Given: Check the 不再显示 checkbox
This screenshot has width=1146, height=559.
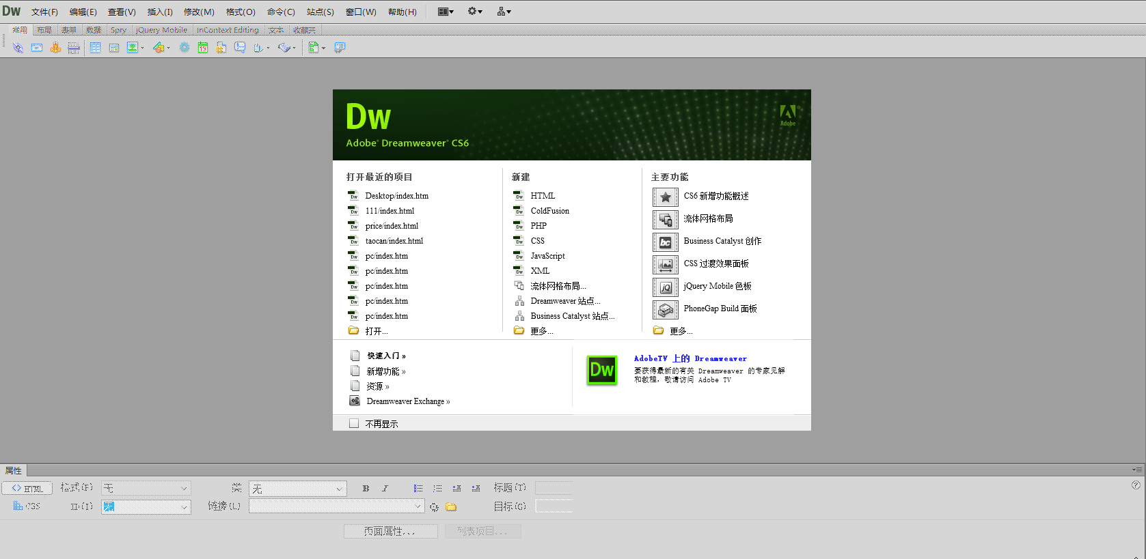Looking at the screenshot, I should click(x=354, y=423).
